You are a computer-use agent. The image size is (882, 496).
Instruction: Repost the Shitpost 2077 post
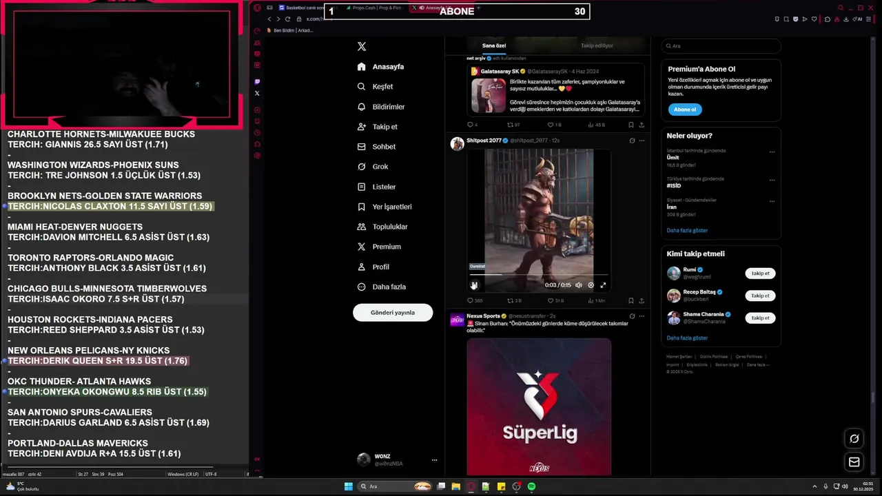514,300
